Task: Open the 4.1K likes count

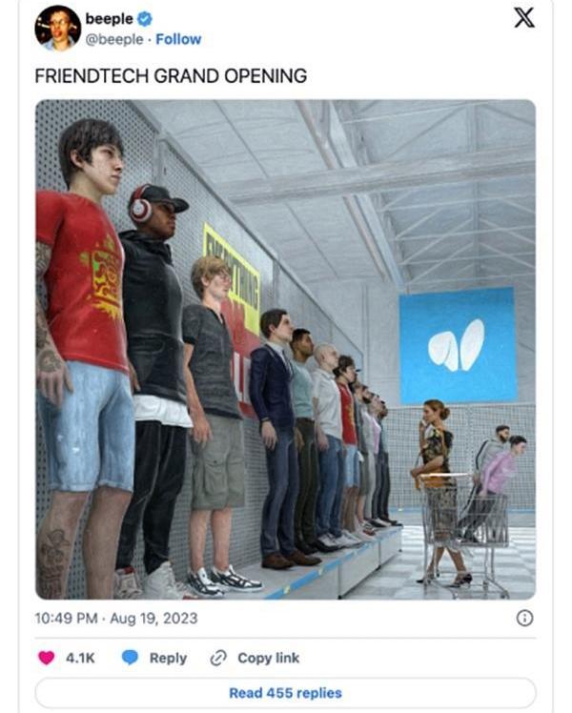Action: click(x=80, y=658)
